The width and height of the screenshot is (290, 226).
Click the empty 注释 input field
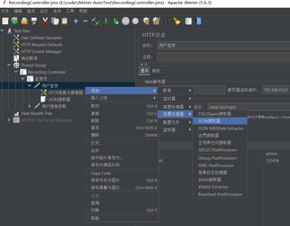coord(224,57)
